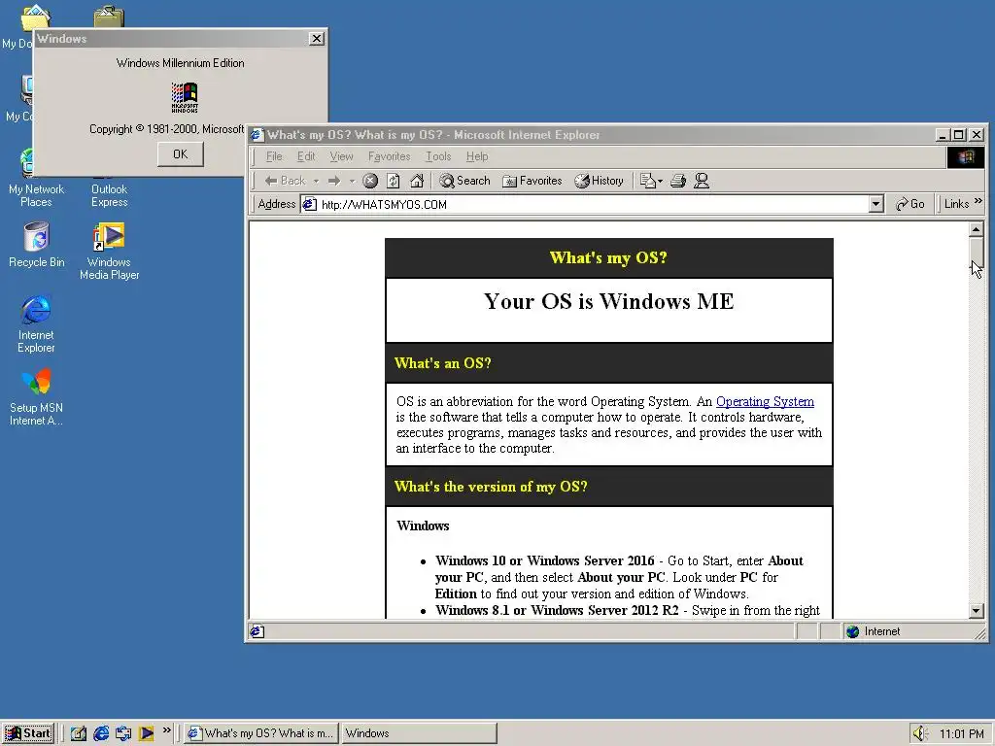The width and height of the screenshot is (995, 746).
Task: Click Show Desktop in Quick Launch
Action: tap(78, 733)
